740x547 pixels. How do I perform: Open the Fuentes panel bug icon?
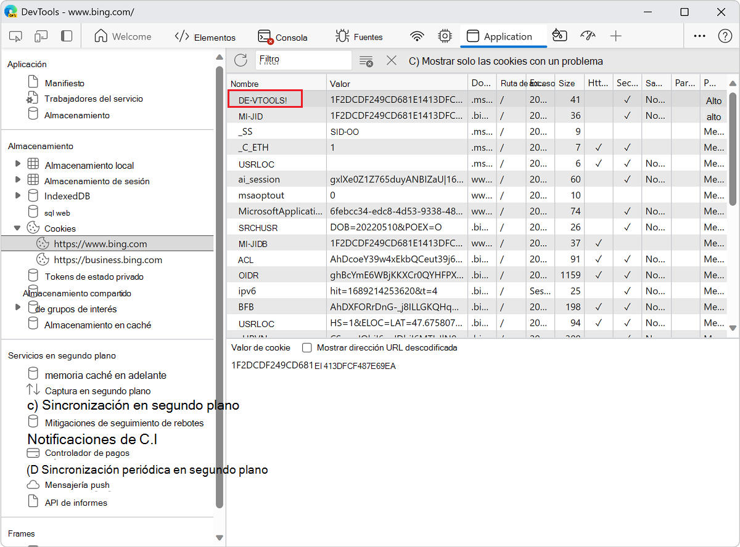point(343,36)
